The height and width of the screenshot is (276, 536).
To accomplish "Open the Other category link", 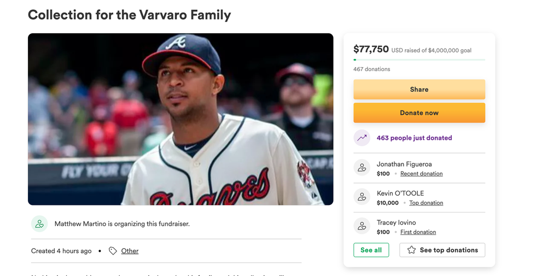I will click(x=130, y=251).
